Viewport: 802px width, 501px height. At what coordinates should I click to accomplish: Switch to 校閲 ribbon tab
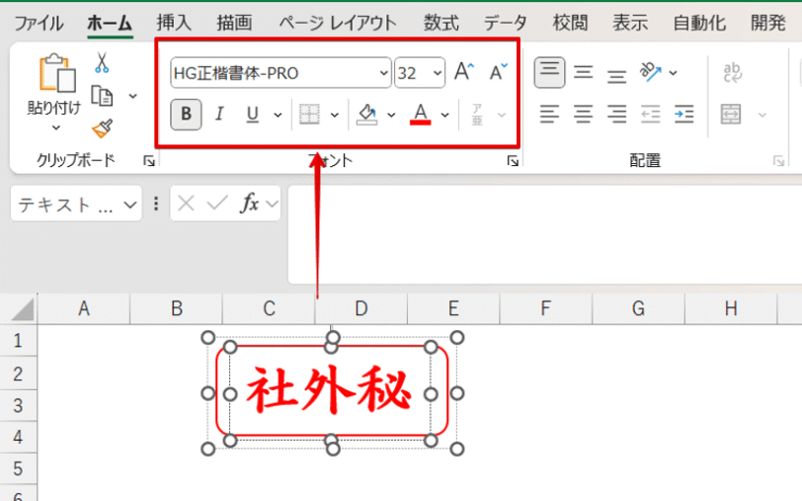tap(570, 23)
